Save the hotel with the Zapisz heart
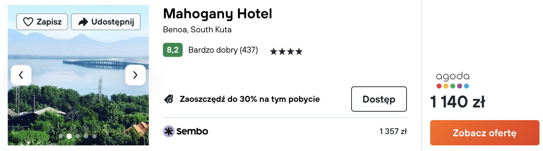This screenshot has width=543, height=151. pyautogui.click(x=42, y=22)
